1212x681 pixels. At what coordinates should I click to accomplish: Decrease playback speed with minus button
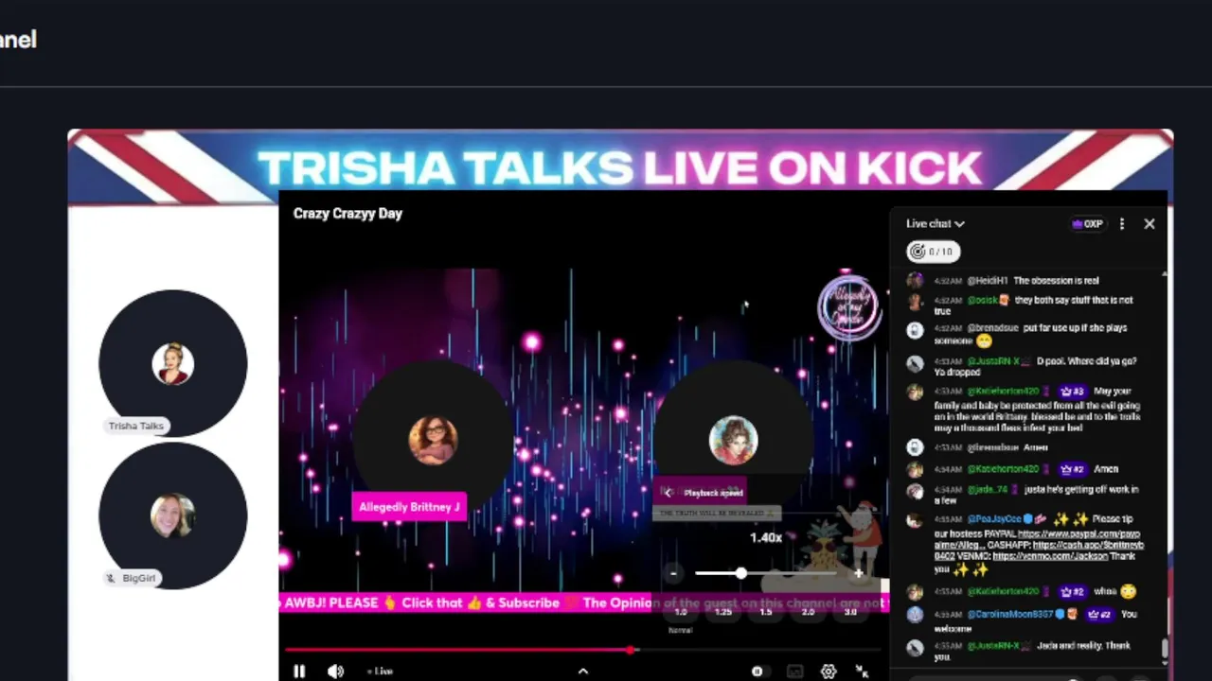point(673,573)
